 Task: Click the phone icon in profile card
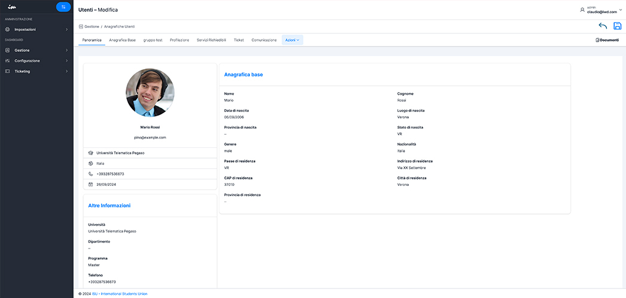tap(91, 174)
